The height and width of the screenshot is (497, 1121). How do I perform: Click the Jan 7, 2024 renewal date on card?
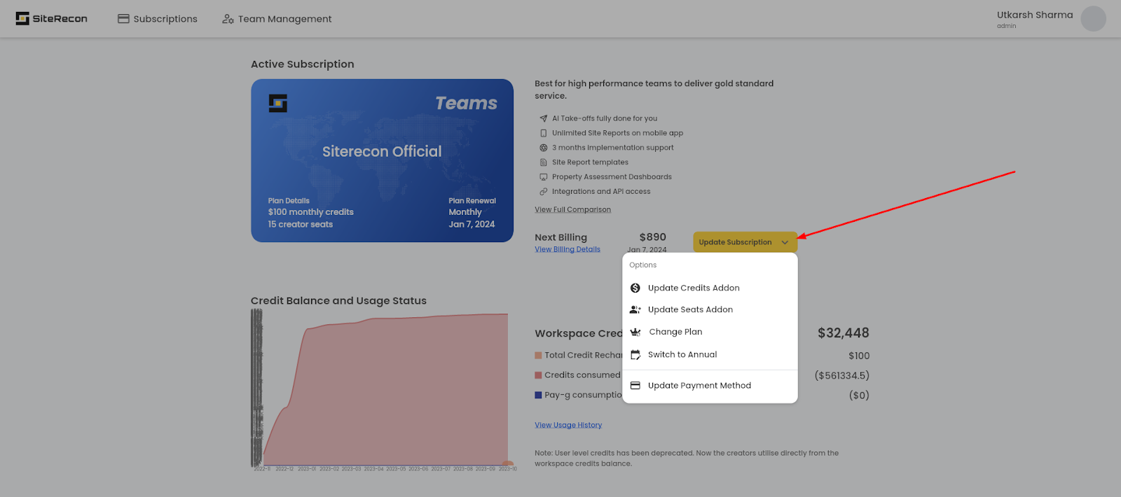[x=472, y=225]
